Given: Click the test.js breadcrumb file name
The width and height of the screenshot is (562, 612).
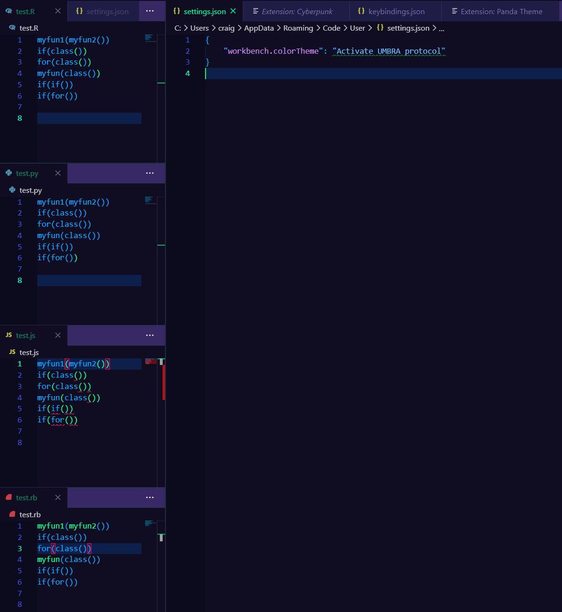Looking at the screenshot, I should (x=29, y=353).
